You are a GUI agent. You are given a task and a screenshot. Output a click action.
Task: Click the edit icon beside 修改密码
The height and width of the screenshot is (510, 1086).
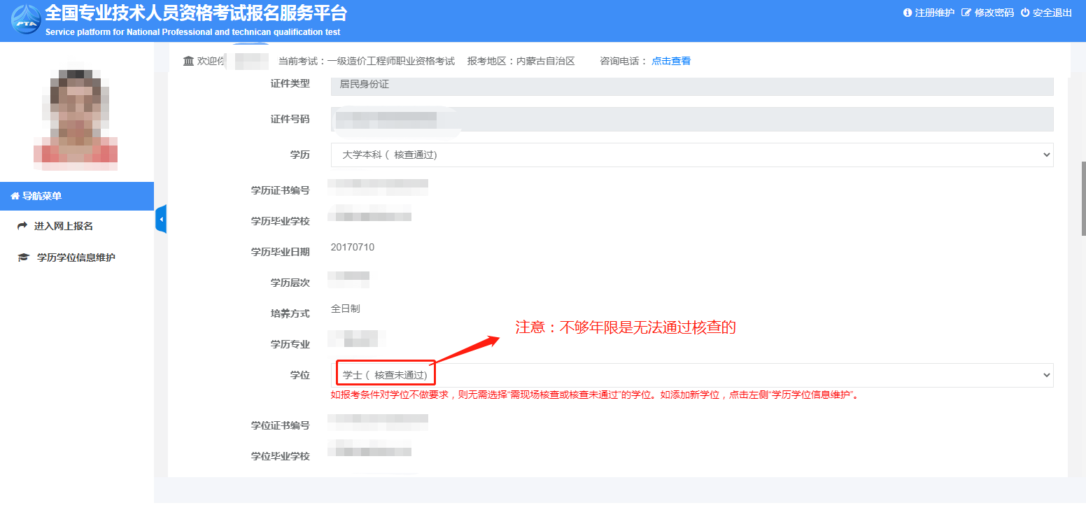966,13
